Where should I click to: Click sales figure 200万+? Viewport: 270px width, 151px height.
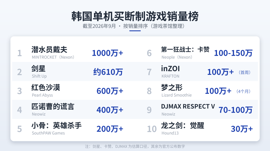[110, 129]
